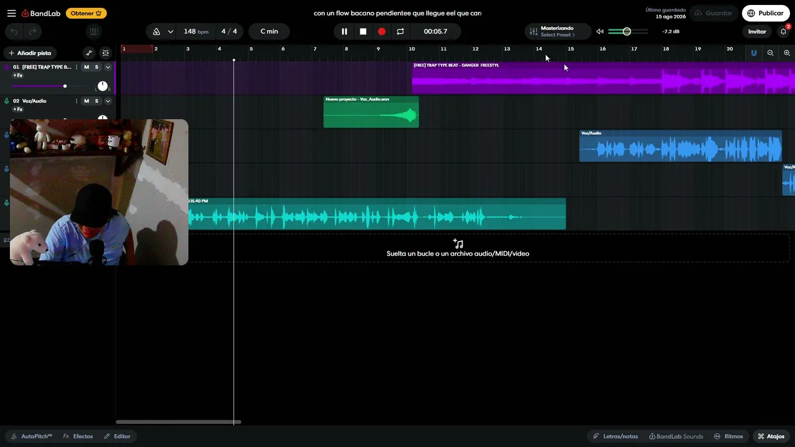This screenshot has height=447, width=795.
Task: Open the AutoPitch tab
Action: click(x=32, y=436)
